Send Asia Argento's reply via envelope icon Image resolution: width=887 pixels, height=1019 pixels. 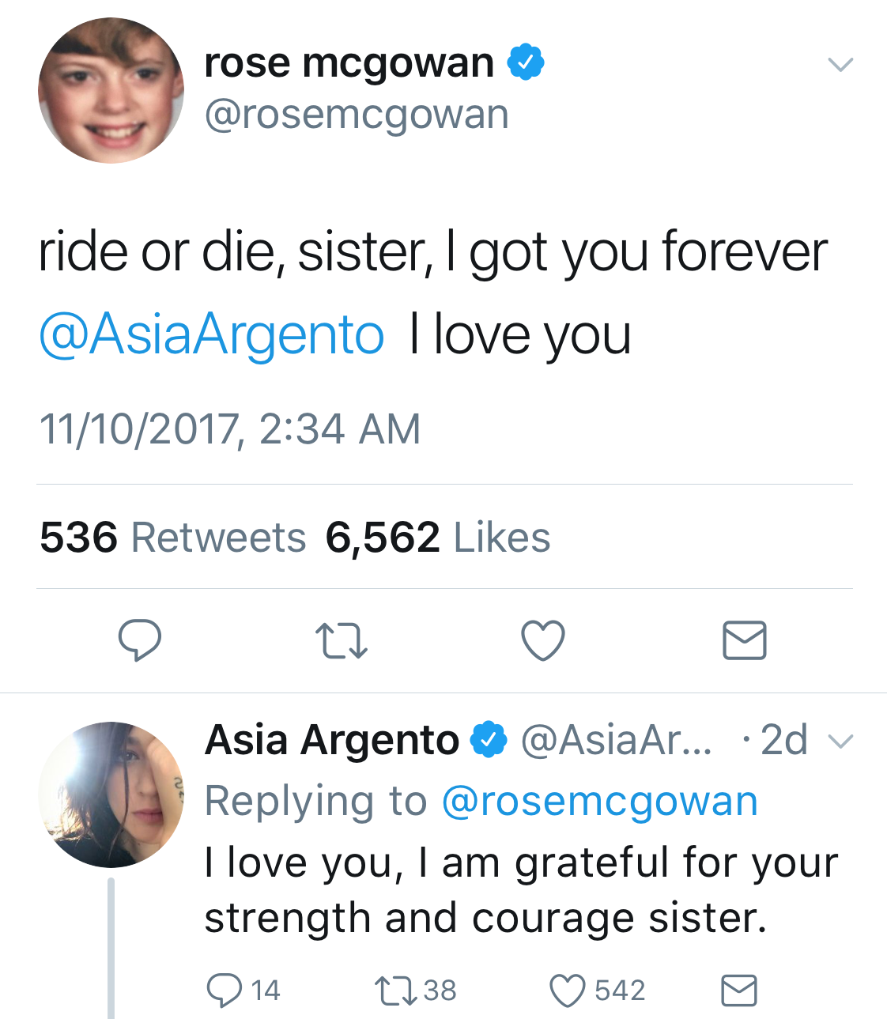(739, 991)
